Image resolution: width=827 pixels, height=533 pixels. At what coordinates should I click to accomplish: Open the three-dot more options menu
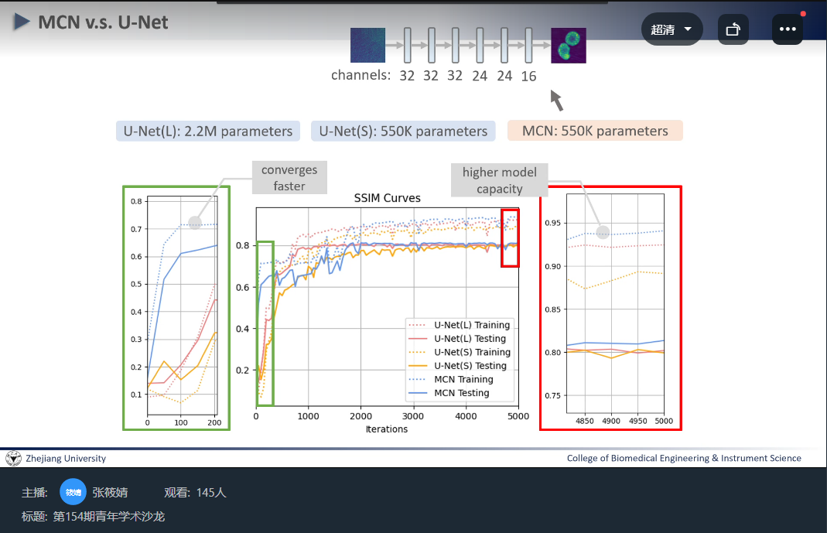(x=788, y=29)
